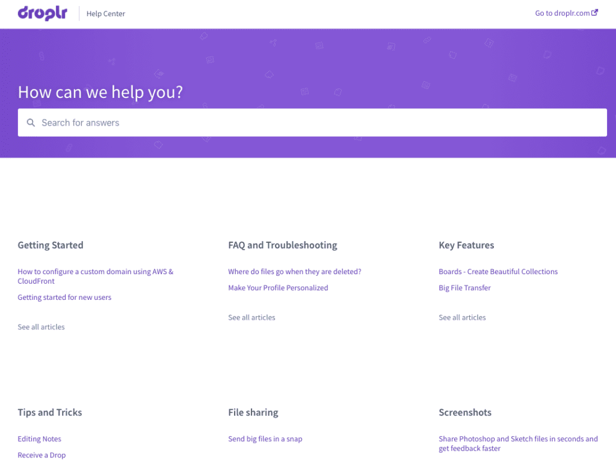This screenshot has width=616, height=461.
Task: Open Send big files in a snap article
Action: 265,439
